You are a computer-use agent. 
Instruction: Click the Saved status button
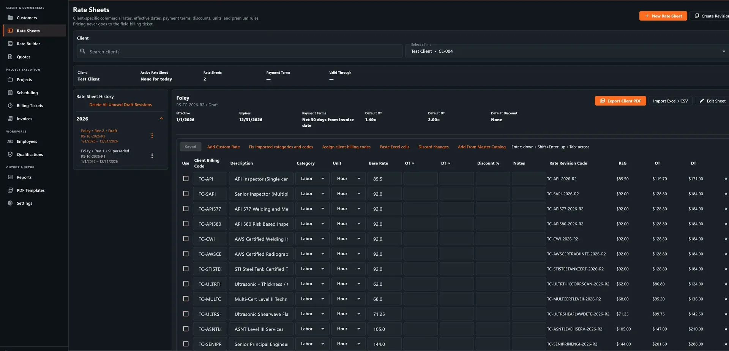click(x=191, y=147)
